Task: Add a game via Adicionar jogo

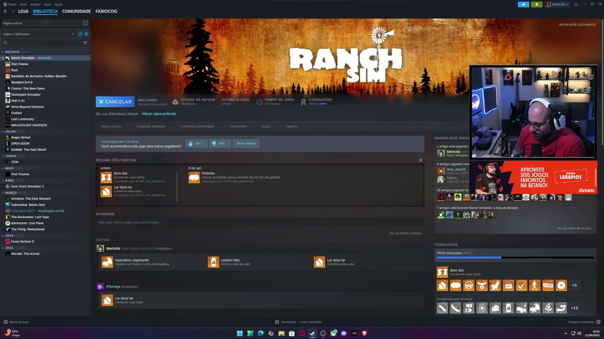Action: coord(16,322)
